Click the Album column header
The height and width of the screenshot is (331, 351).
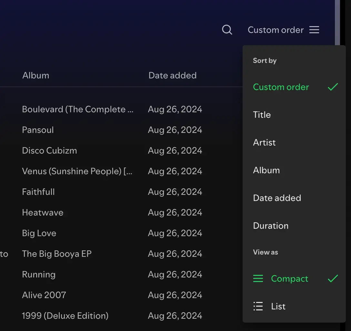click(35, 75)
